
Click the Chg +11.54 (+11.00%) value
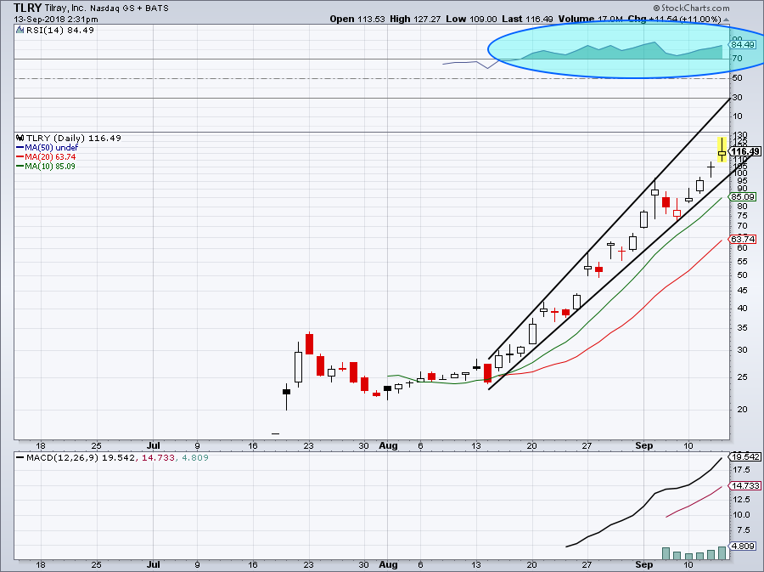coord(674,19)
